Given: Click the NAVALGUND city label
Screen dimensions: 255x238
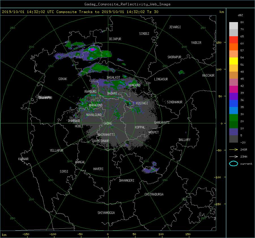Looking at the screenshot, I should (94, 115).
